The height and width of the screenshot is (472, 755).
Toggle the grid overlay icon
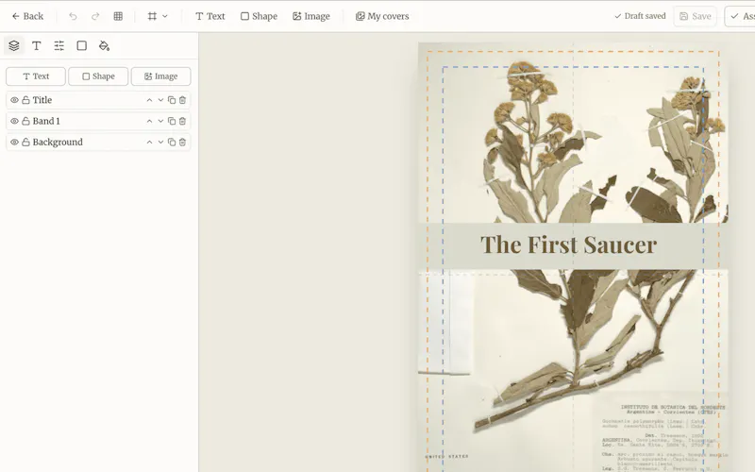tap(118, 16)
